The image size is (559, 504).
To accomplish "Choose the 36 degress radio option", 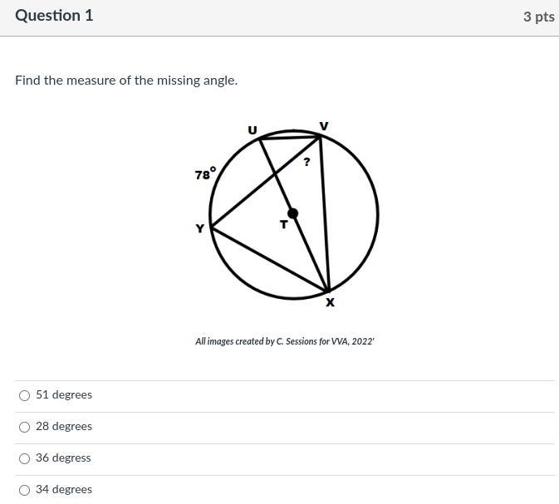I will [x=24, y=458].
